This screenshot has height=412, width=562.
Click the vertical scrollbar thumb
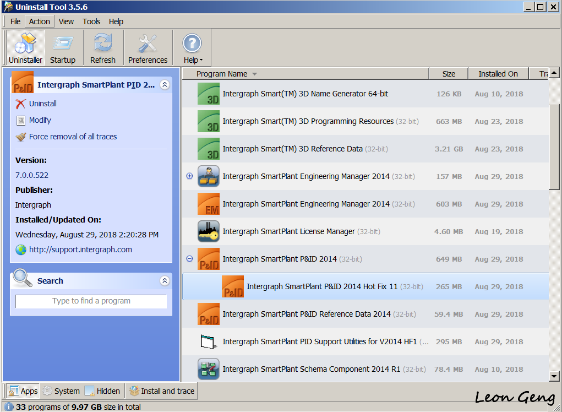click(554, 147)
